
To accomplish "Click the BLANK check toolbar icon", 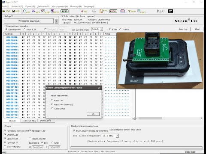I will 45,11.
